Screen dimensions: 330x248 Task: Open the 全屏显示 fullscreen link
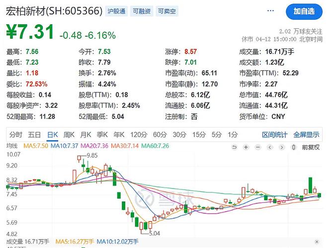tap(307, 135)
